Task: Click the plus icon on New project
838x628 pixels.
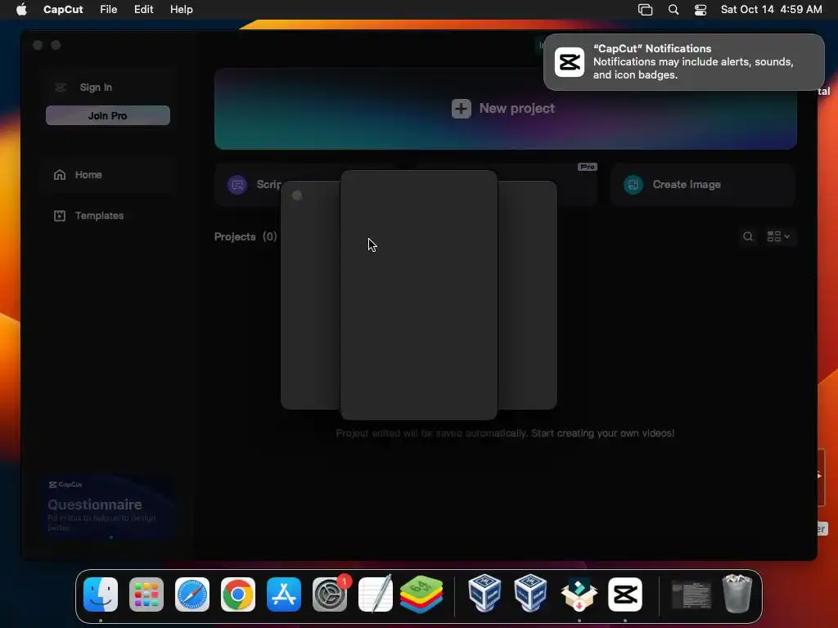Action: pos(462,109)
